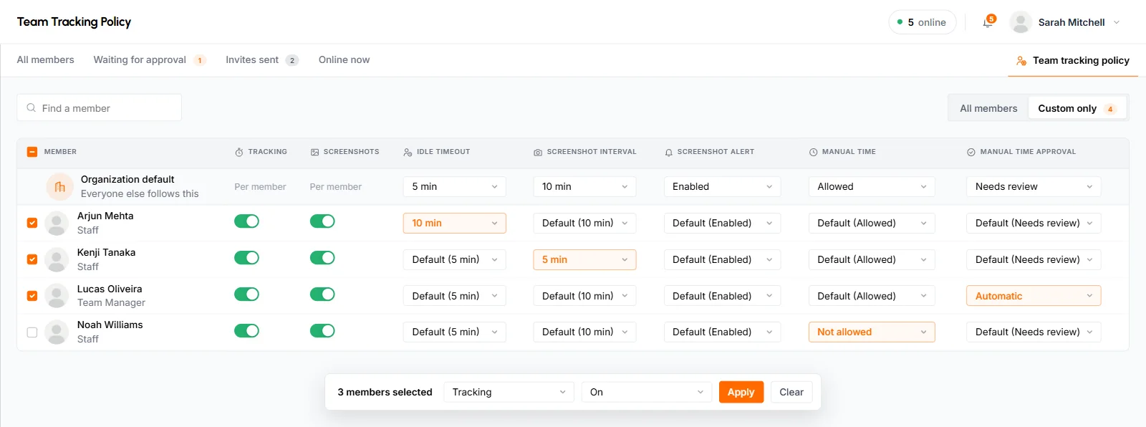Open bulk action Tracking field dropdown
This screenshot has width=1146, height=427.
point(509,392)
